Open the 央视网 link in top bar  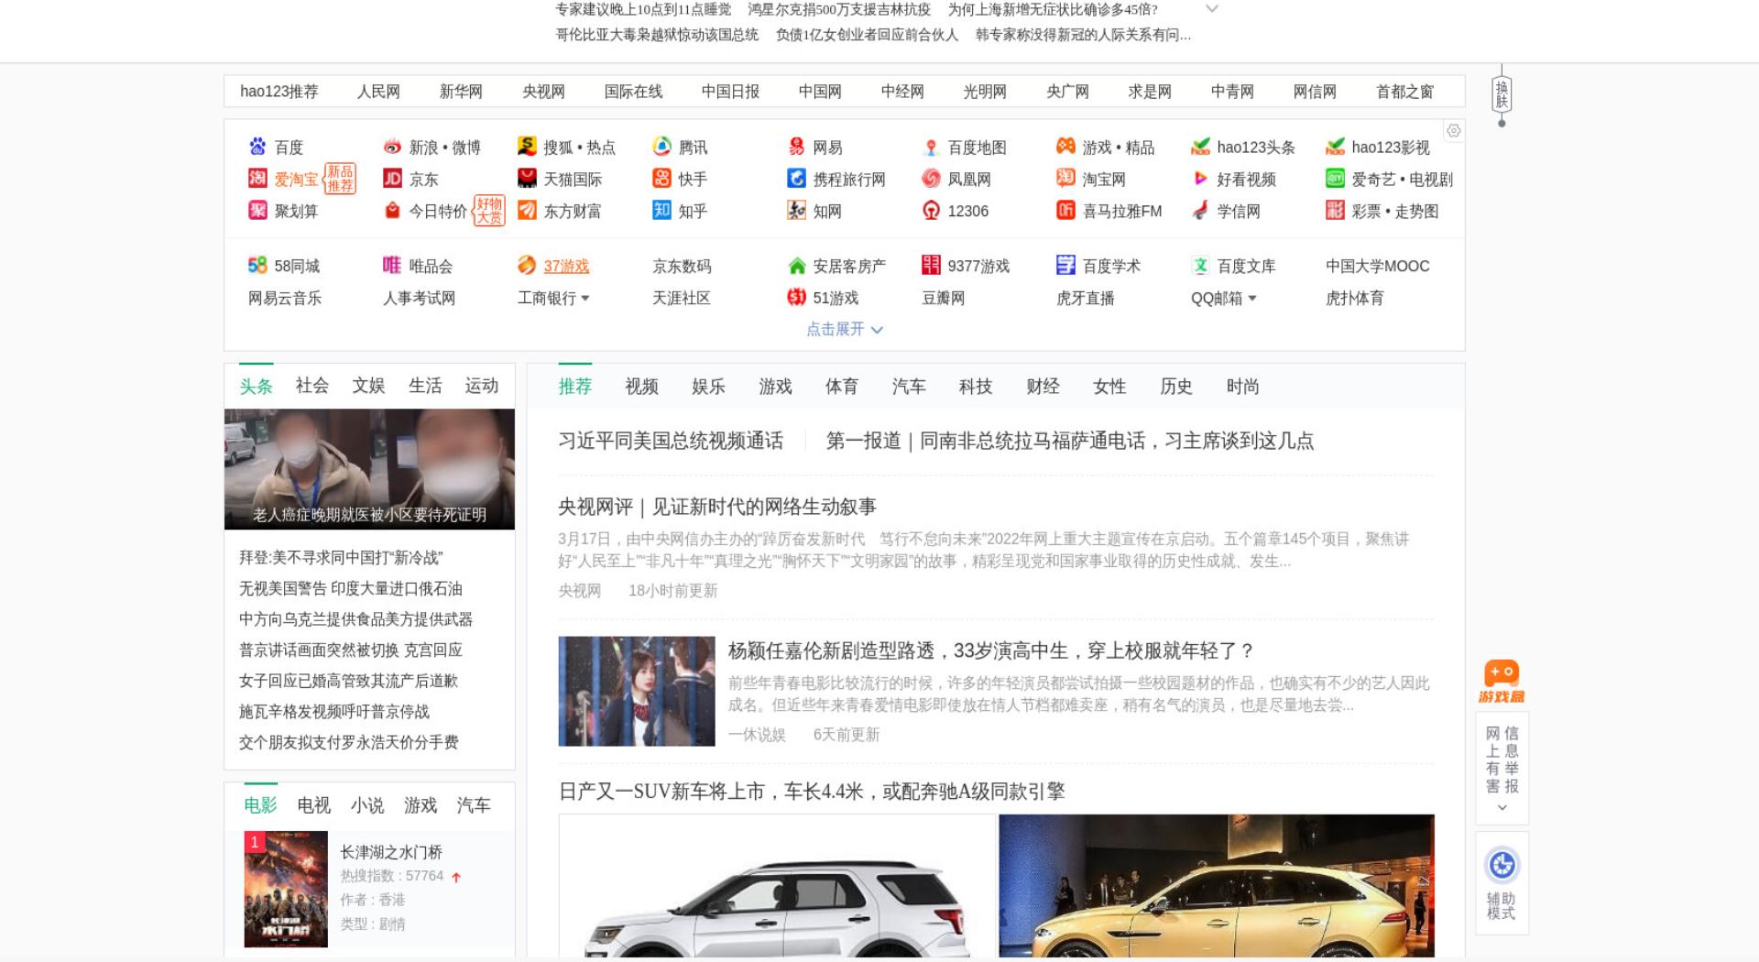click(x=543, y=92)
